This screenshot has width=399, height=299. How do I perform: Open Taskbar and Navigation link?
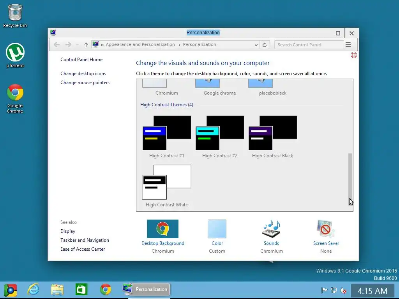85,240
